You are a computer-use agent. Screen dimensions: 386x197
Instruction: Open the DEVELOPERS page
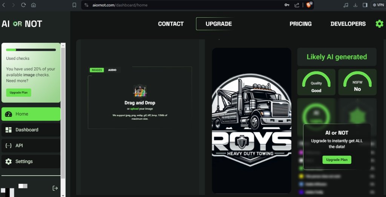tap(348, 24)
